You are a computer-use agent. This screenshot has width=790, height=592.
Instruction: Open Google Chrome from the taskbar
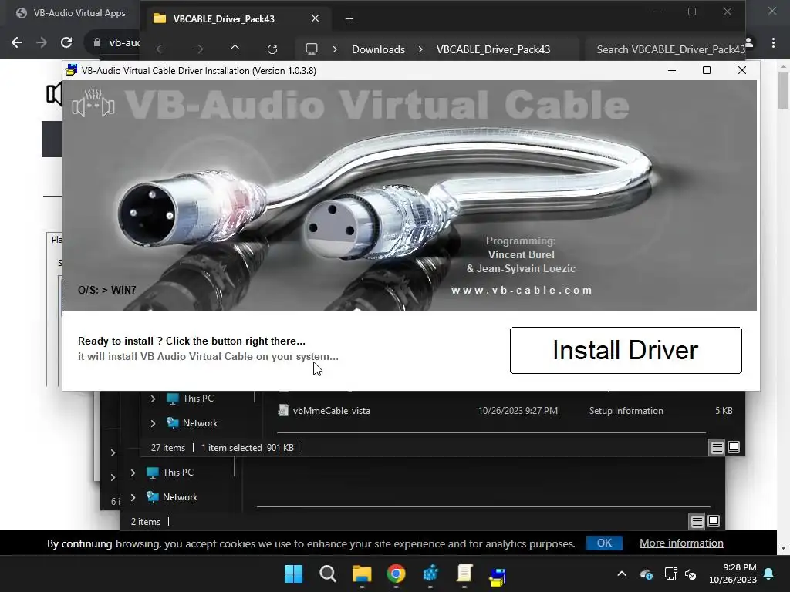pos(396,573)
